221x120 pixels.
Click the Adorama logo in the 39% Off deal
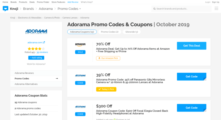click(x=80, y=75)
